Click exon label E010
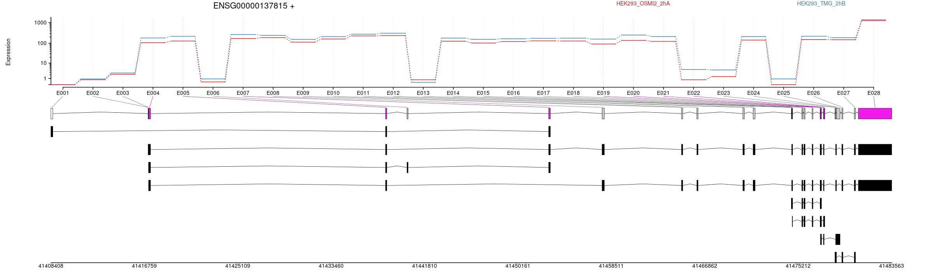Screen dimensions: 934x272 [x=333, y=93]
